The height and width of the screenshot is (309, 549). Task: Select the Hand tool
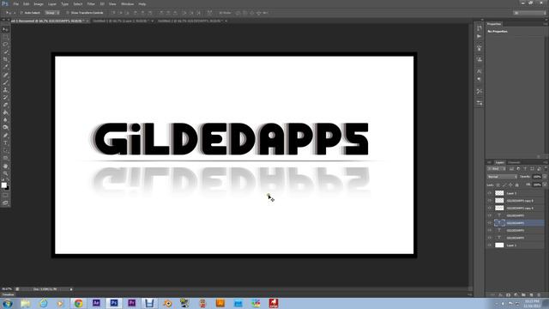pos(5,166)
